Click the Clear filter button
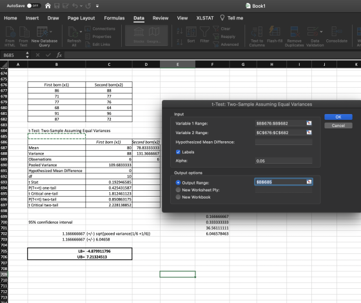361x303 pixels. [222, 29]
